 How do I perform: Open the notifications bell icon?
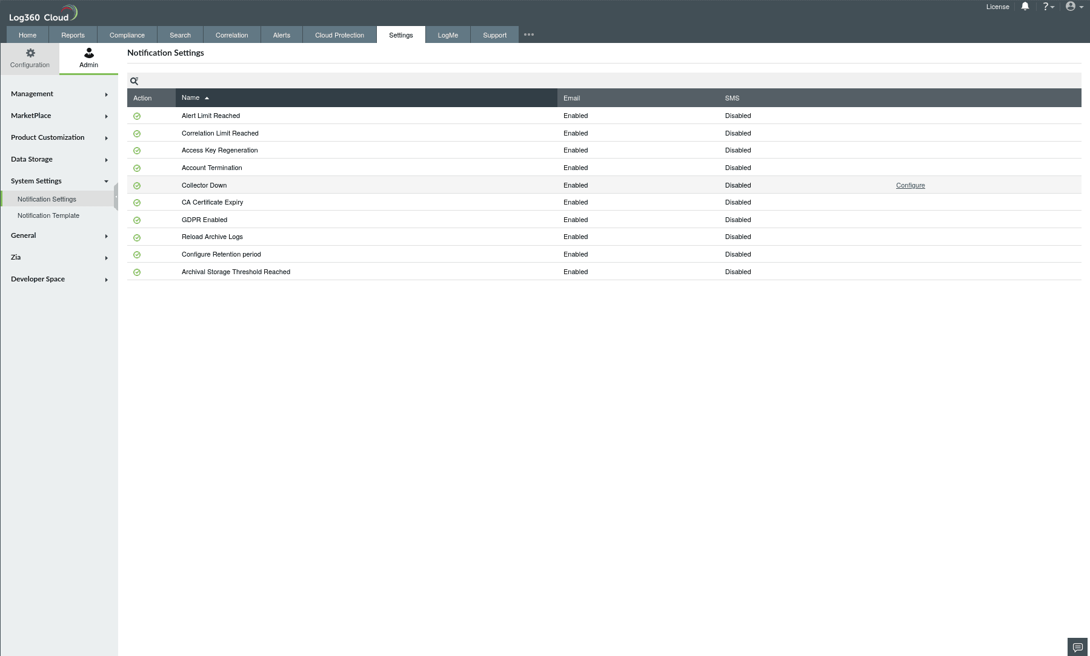[1025, 7]
